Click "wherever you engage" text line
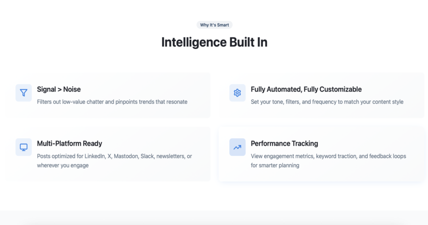428x225 pixels. (x=63, y=165)
